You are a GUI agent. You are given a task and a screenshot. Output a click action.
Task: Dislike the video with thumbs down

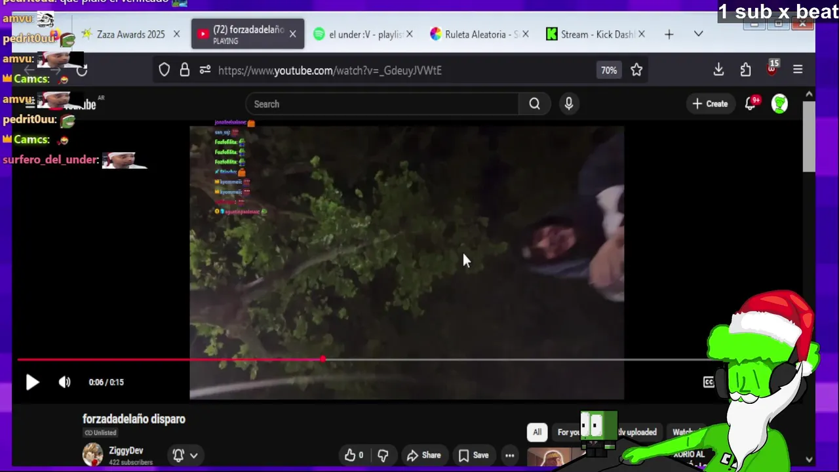point(383,455)
